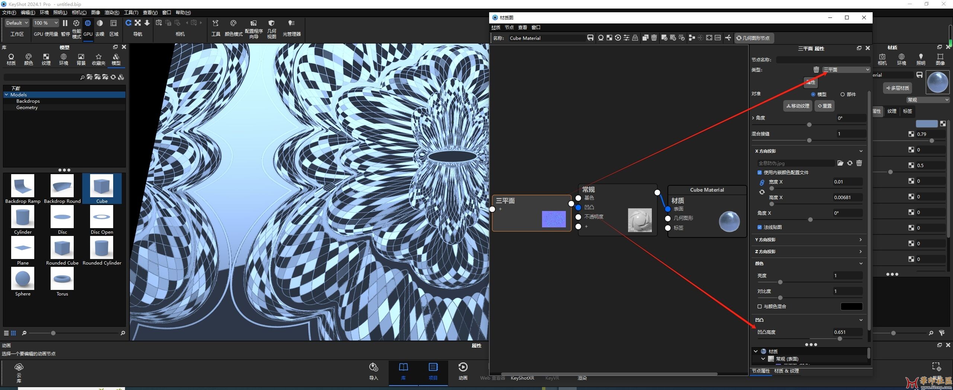This screenshot has width=953, height=390.
Task: Click the black blend color swatch
Action: click(x=851, y=307)
